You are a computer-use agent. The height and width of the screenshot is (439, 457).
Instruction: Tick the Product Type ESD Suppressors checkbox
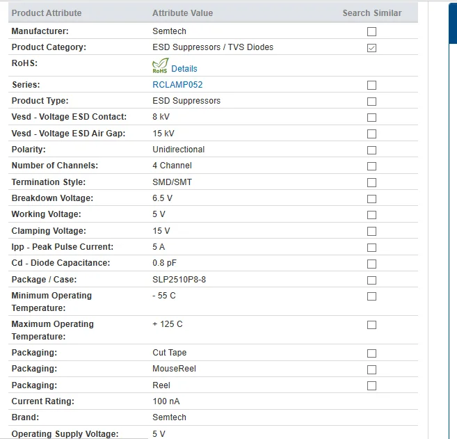point(371,102)
